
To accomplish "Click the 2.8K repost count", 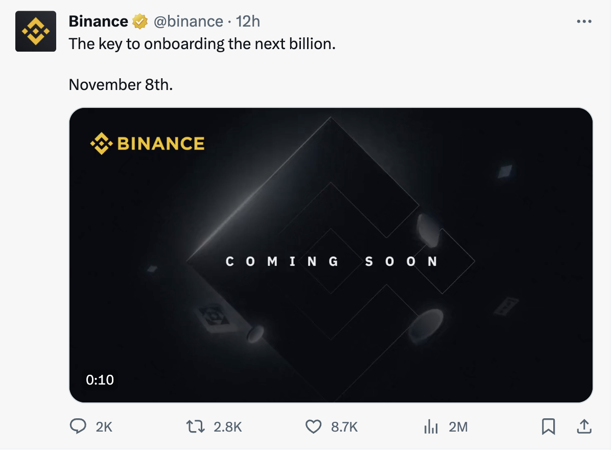I will (227, 427).
